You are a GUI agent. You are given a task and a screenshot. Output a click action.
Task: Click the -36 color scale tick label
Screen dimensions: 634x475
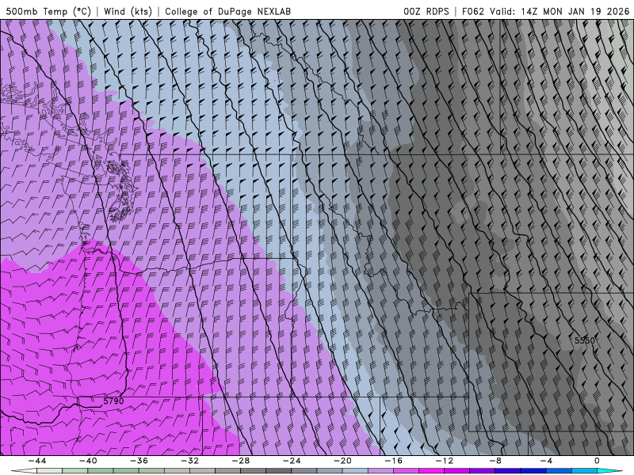pos(139,461)
